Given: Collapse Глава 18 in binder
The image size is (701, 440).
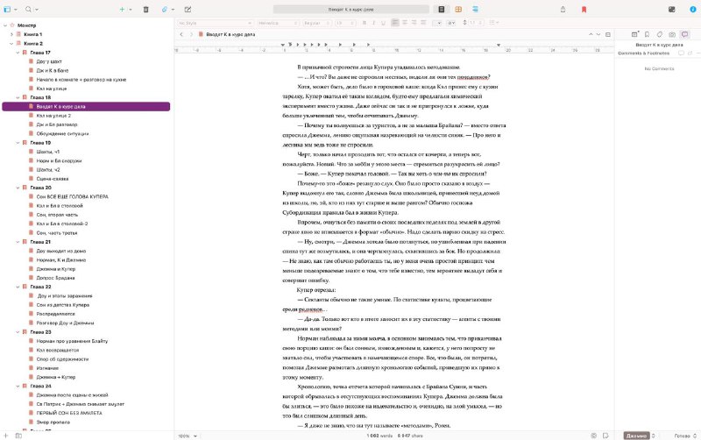Looking at the screenshot, I should (x=18, y=97).
